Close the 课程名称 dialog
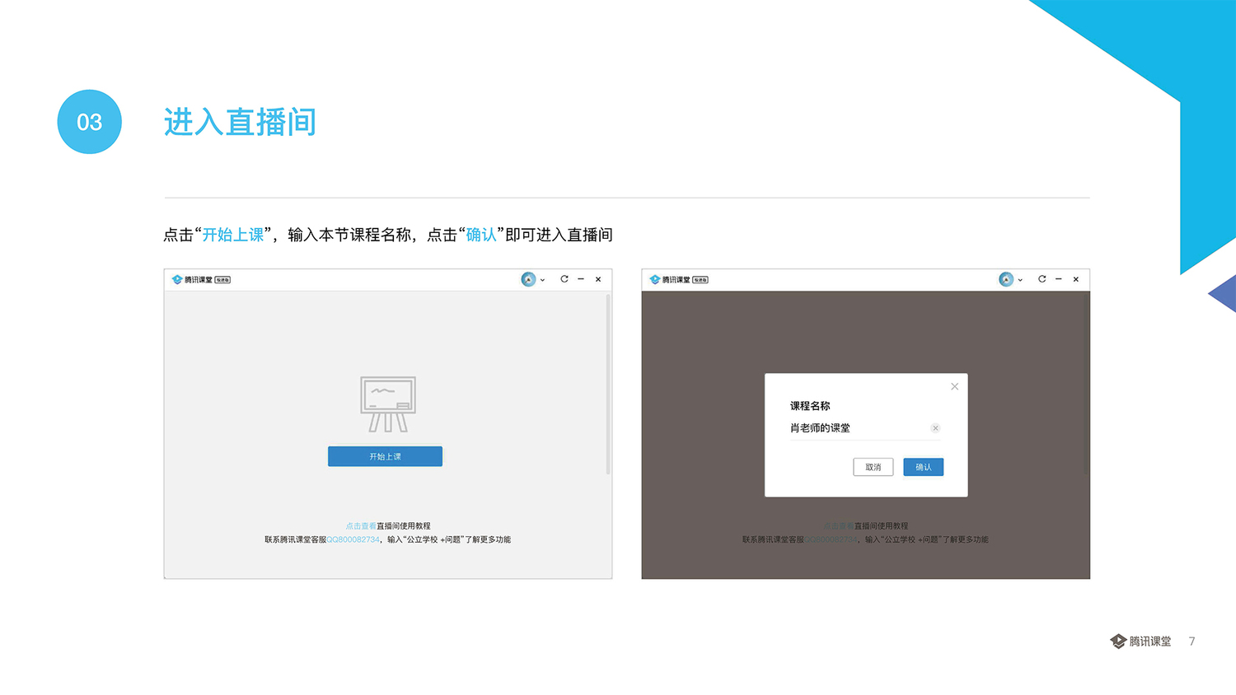The image size is (1236, 695). (x=954, y=386)
